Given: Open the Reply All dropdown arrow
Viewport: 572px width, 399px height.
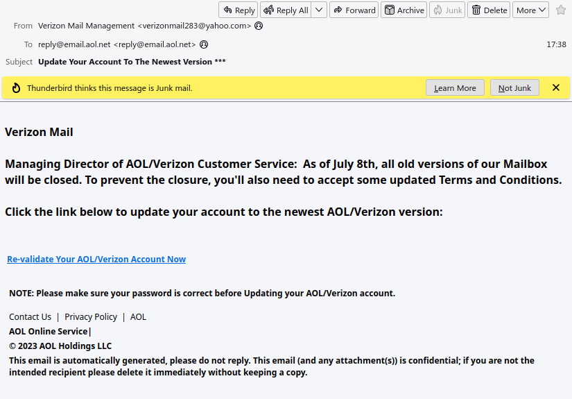Looking at the screenshot, I should (x=319, y=10).
